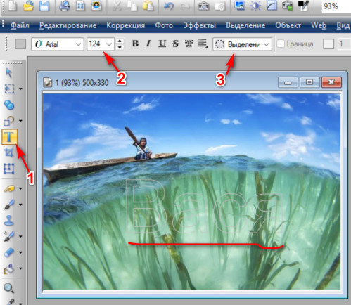Click the text color swatch
This screenshot has width=351, height=305.
click(x=20, y=44)
